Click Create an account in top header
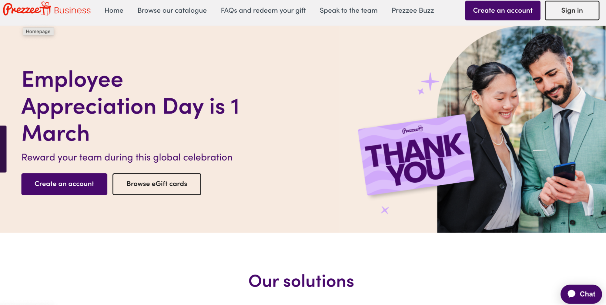606x305 pixels. click(x=503, y=11)
